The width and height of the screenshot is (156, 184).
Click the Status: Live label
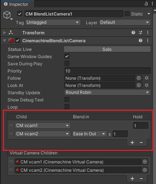tap(20, 49)
